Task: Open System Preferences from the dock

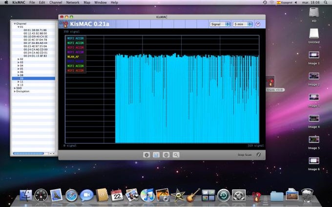Action: click(x=239, y=195)
